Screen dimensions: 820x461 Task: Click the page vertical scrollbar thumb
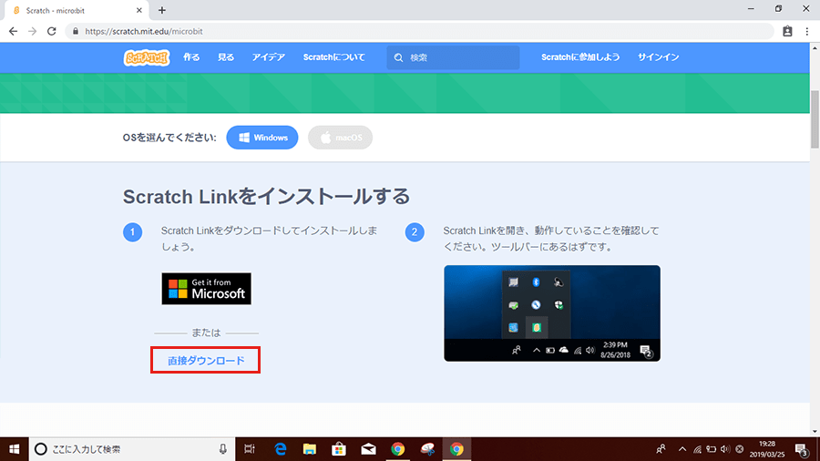point(815,119)
